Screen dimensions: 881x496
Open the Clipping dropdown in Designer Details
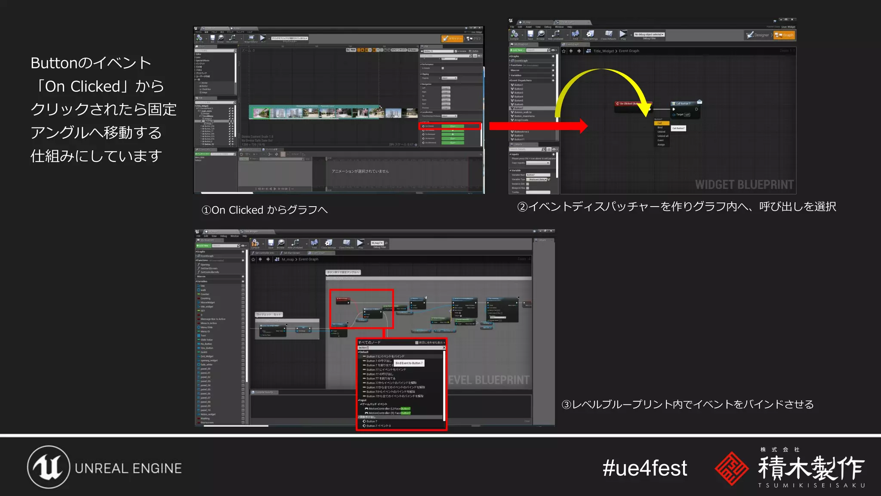point(450,78)
